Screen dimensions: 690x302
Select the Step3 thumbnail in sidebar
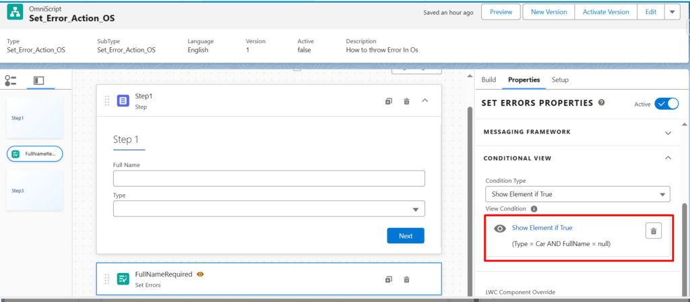pyautogui.click(x=35, y=191)
